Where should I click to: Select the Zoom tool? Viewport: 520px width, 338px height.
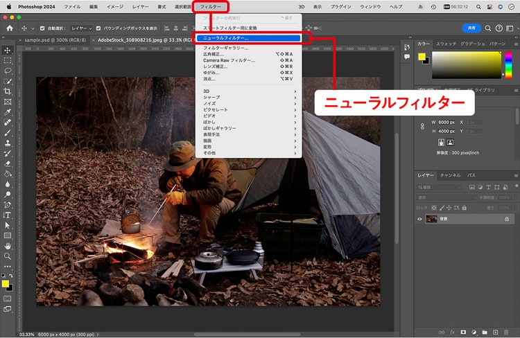point(8,256)
